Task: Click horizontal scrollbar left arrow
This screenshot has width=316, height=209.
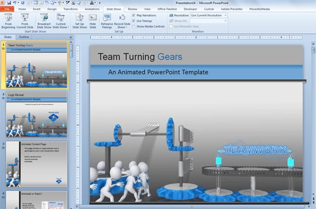Action: 77,206
